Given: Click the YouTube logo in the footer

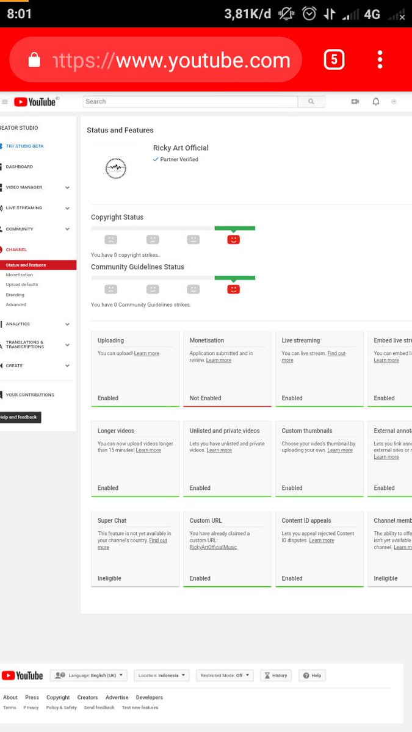Looking at the screenshot, I should [x=23, y=675].
